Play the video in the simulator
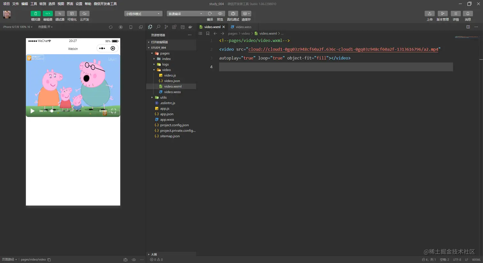Screen dimensions: 483x263 [32, 111]
